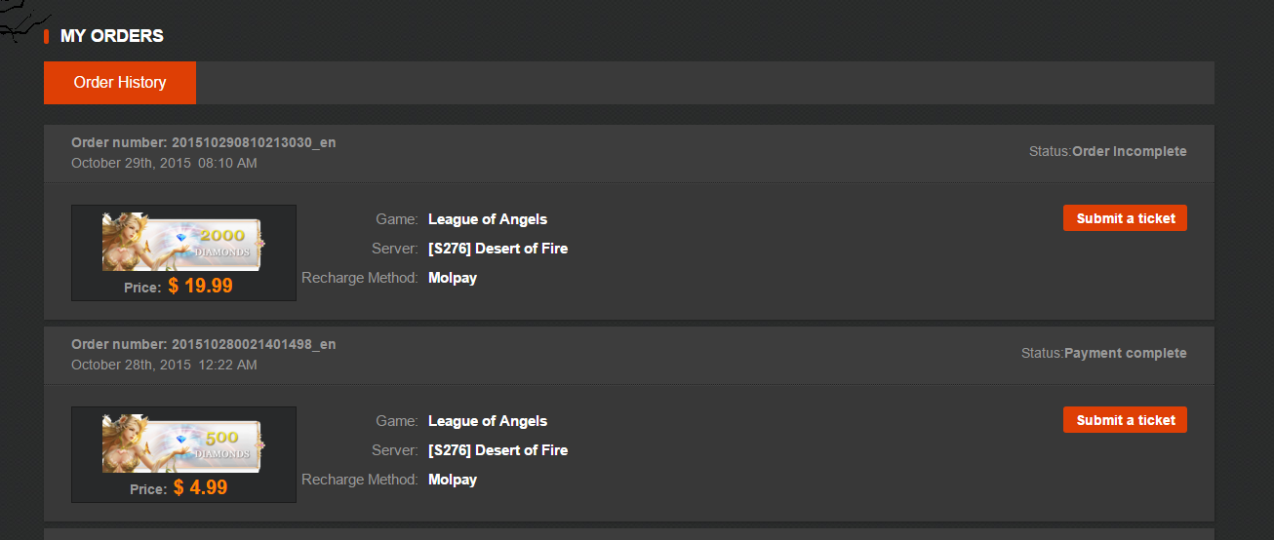Image resolution: width=1274 pixels, height=540 pixels.
Task: Click the $ 19.99 price
Action: (200, 286)
